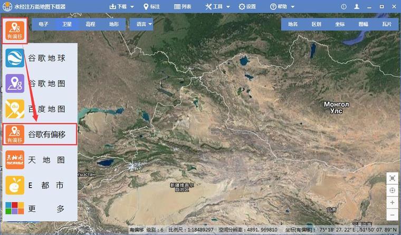Zoom out with the minus button
The height and width of the screenshot is (235, 401).
[x=392, y=215]
